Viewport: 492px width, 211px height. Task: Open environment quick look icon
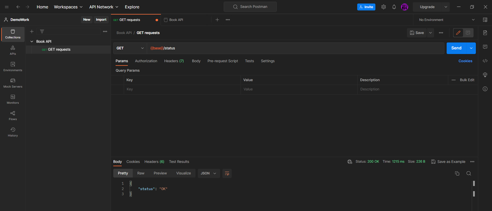coord(485,20)
